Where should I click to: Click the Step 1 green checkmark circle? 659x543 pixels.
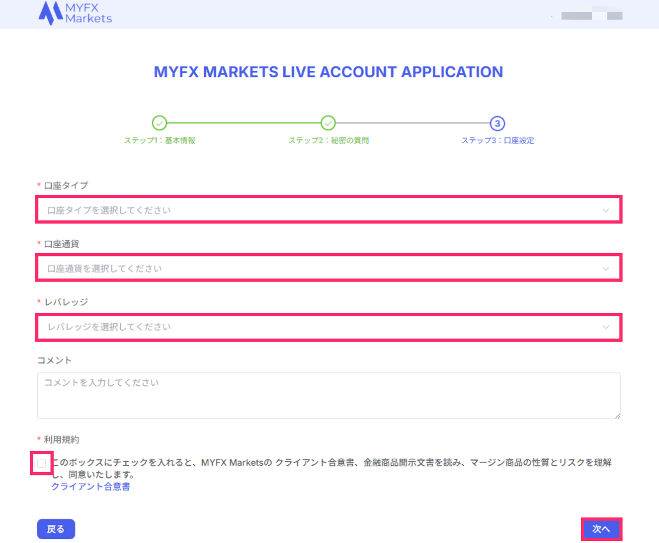pyautogui.click(x=159, y=123)
